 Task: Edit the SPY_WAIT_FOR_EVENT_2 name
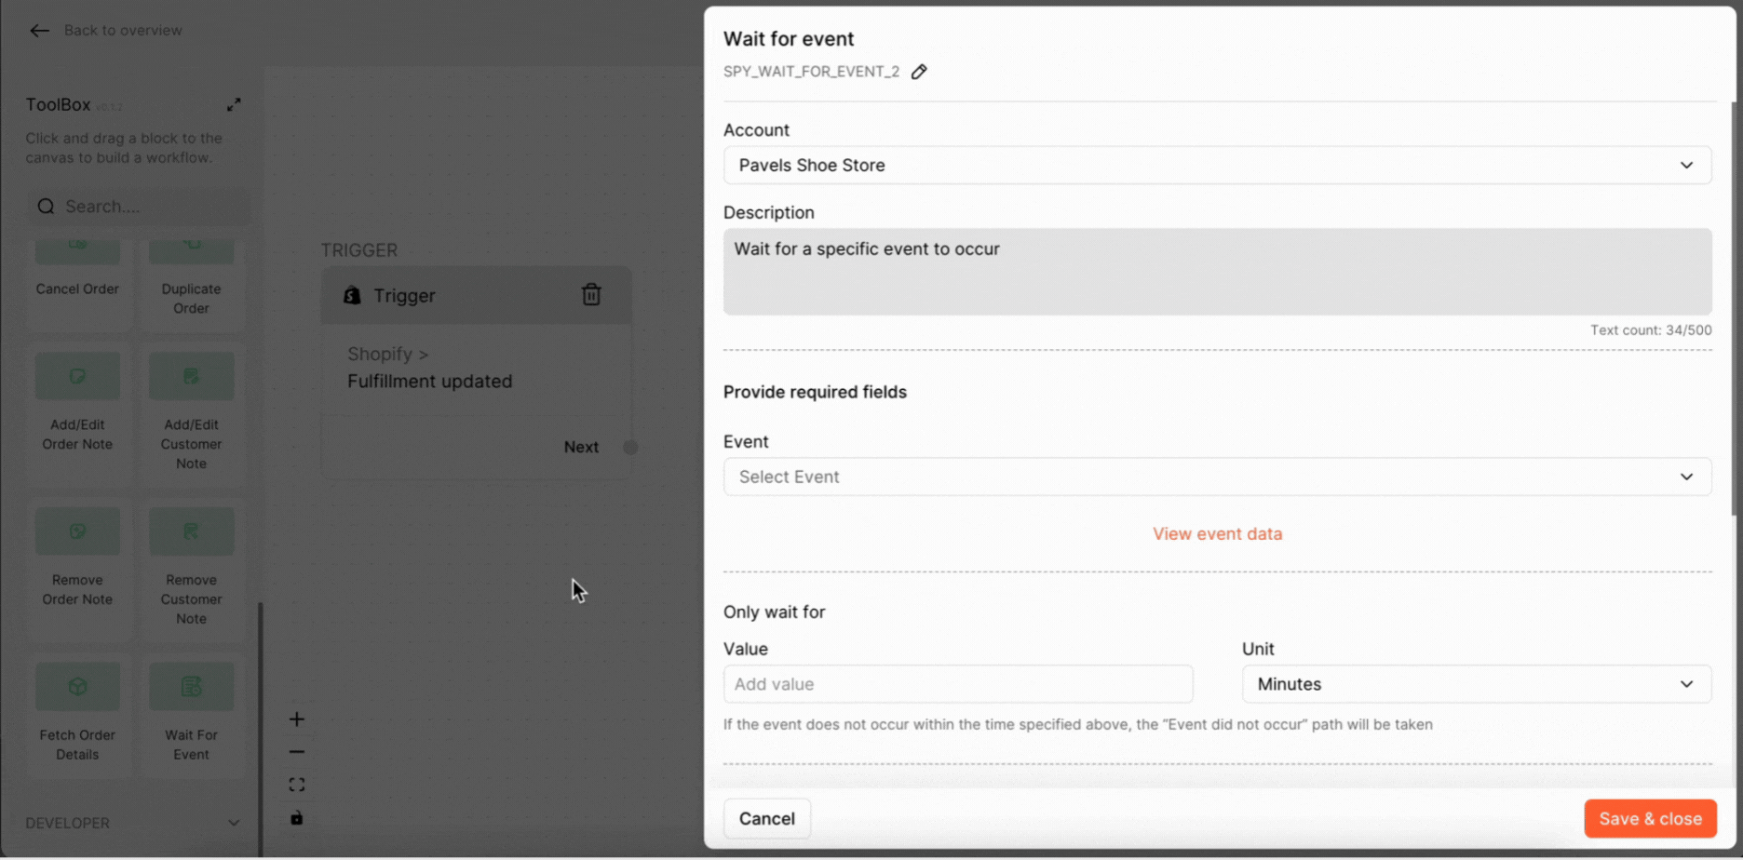click(919, 72)
